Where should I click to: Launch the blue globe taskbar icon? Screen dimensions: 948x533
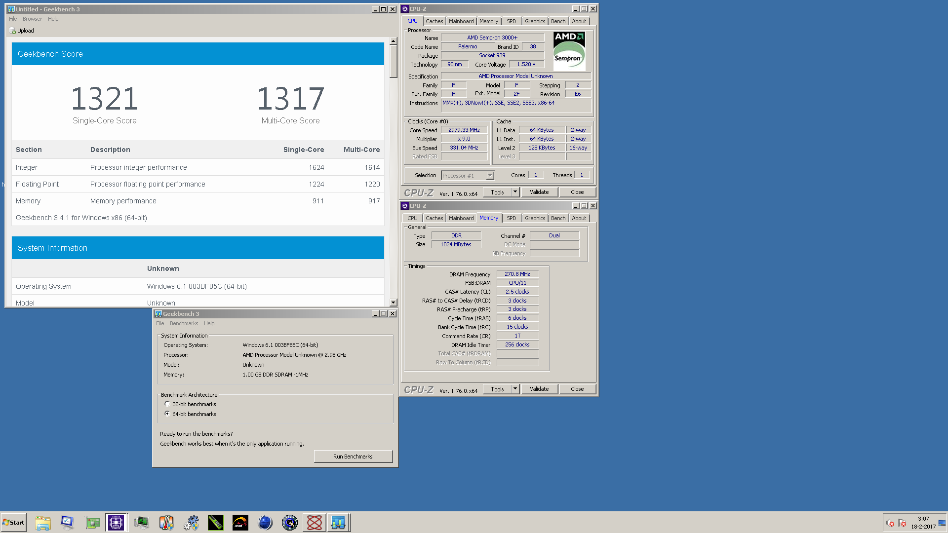click(x=265, y=523)
